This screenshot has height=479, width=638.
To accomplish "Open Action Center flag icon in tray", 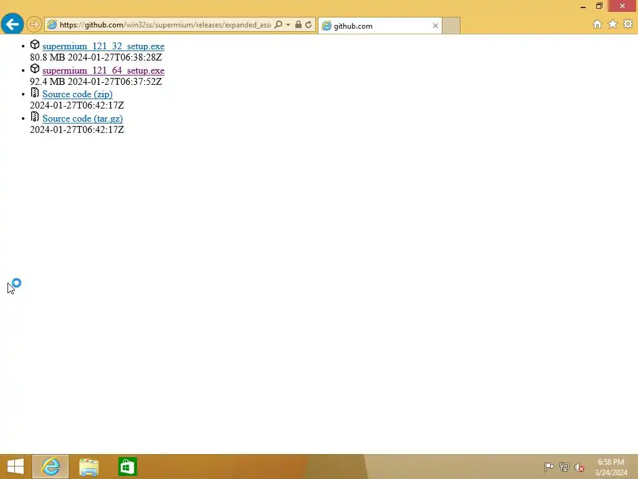I will coord(549,467).
